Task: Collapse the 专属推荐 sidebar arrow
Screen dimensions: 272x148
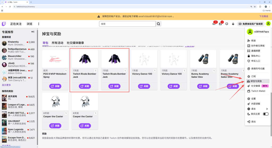Action: (33, 32)
